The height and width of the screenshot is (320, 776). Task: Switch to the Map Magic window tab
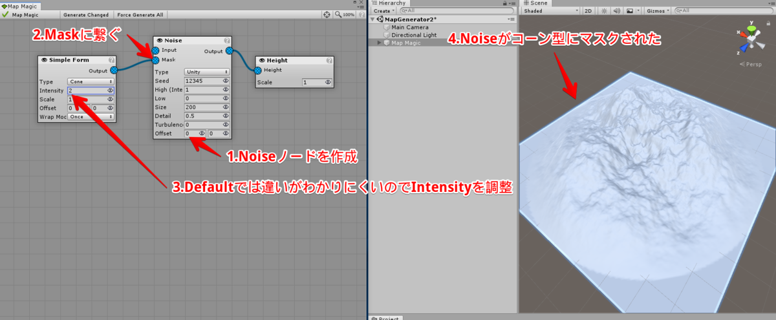tap(21, 5)
